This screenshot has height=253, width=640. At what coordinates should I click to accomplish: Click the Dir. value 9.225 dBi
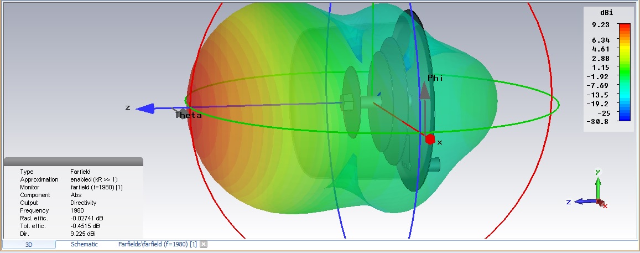click(x=84, y=234)
